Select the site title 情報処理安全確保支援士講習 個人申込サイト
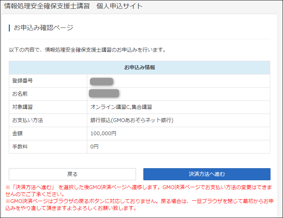 pyautogui.click(x=73, y=6)
